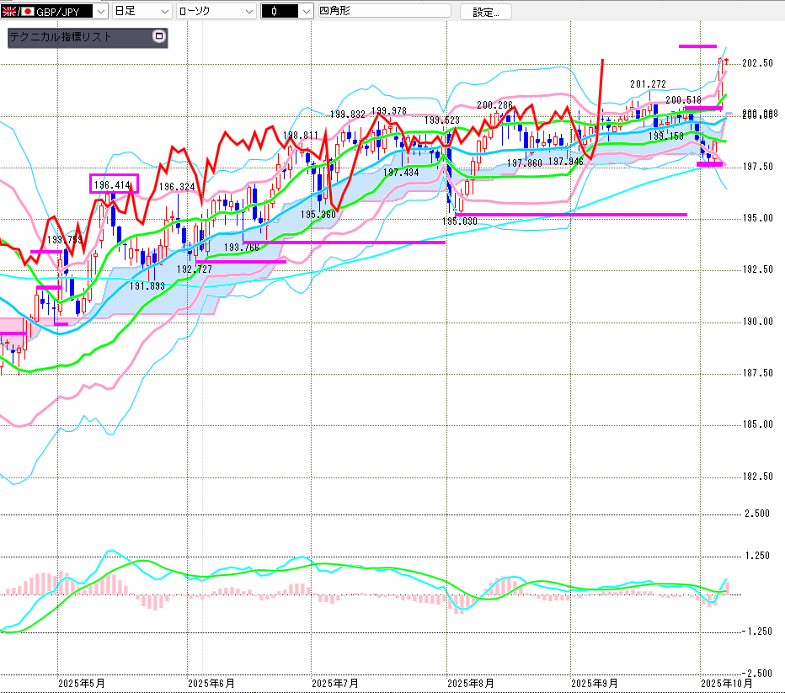Click the 195.030 low price label
Viewport: 785px width, 693px height.
coord(459,221)
